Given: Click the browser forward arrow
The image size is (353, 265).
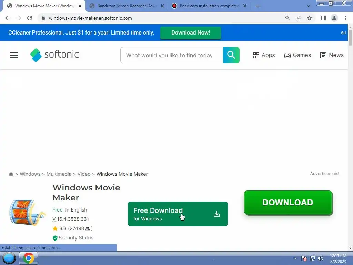Looking at the screenshot, I should pos(19,18).
